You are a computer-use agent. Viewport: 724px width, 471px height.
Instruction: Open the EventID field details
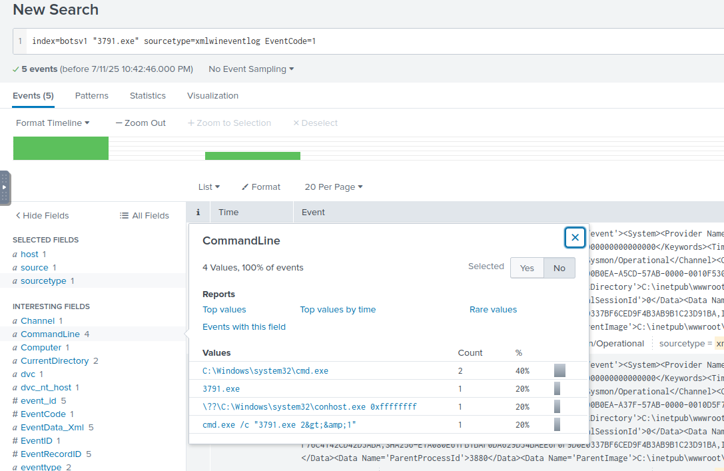(37, 441)
